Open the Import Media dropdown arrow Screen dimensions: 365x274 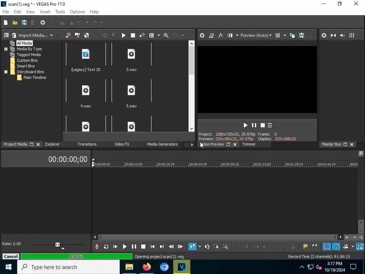click(51, 35)
